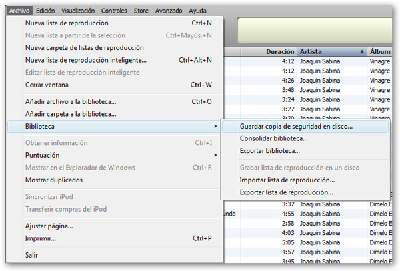Choose Exportar biblioteca option
The width and height of the screenshot is (400, 271).
tap(271, 151)
